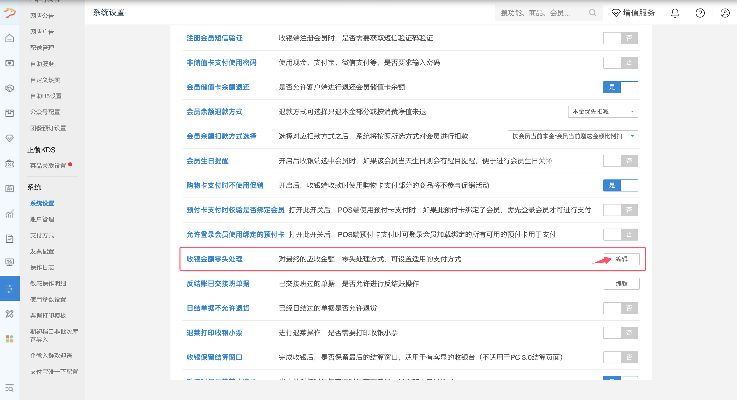Open the ID card icon in left rail
The image size is (737, 400).
pos(10,188)
